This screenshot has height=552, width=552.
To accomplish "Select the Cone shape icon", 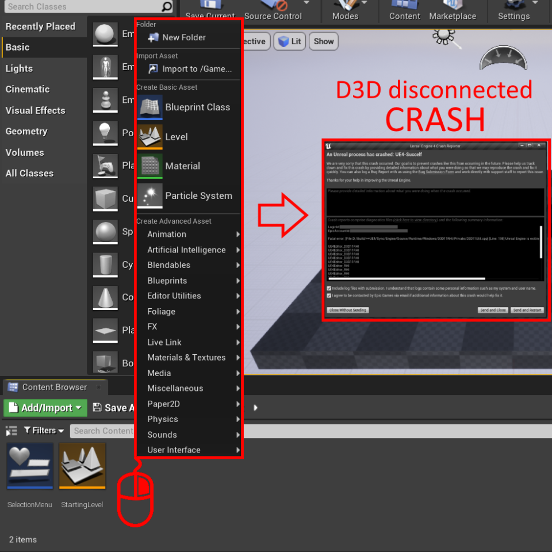I will pos(105,297).
